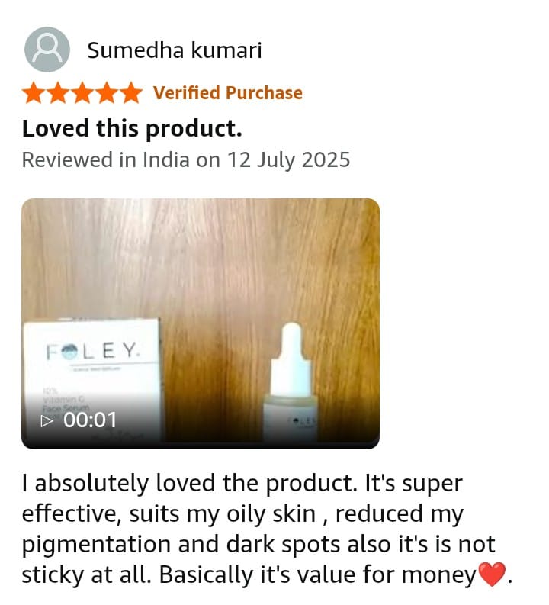Click the small FOLEY label on the bottle
Image resolution: width=549 pixels, height=605 pixels.
pos(302,421)
